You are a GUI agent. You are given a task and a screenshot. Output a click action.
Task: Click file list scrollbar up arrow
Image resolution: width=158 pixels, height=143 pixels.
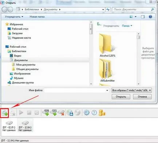[x=138, y=33]
